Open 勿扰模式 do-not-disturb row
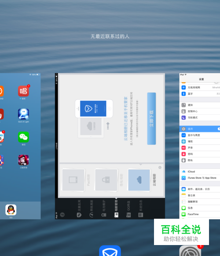Viewport: 220px width, 256px height. coord(200,117)
